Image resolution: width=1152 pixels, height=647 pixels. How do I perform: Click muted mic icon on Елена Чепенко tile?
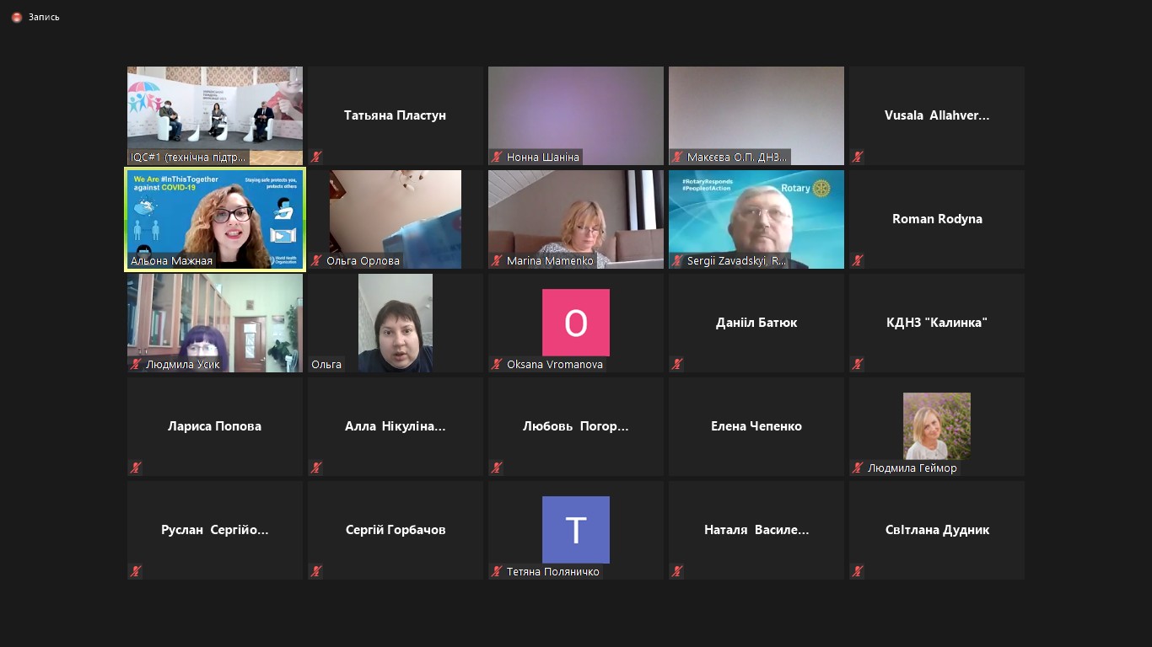point(677,468)
